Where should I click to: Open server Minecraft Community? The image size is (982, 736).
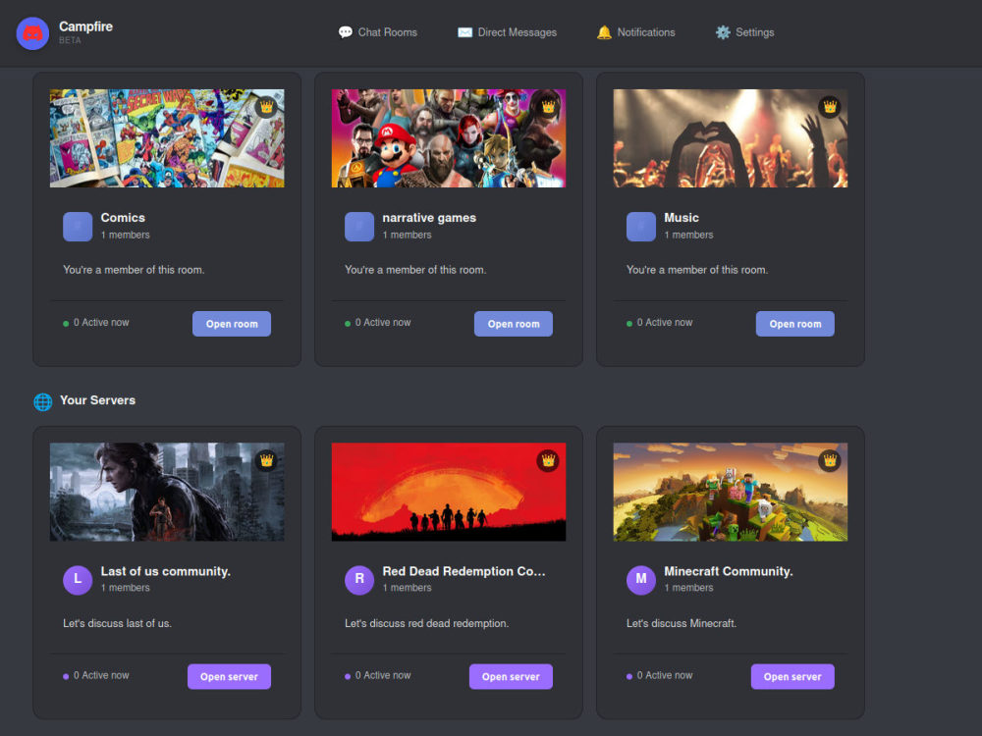pyautogui.click(x=792, y=676)
